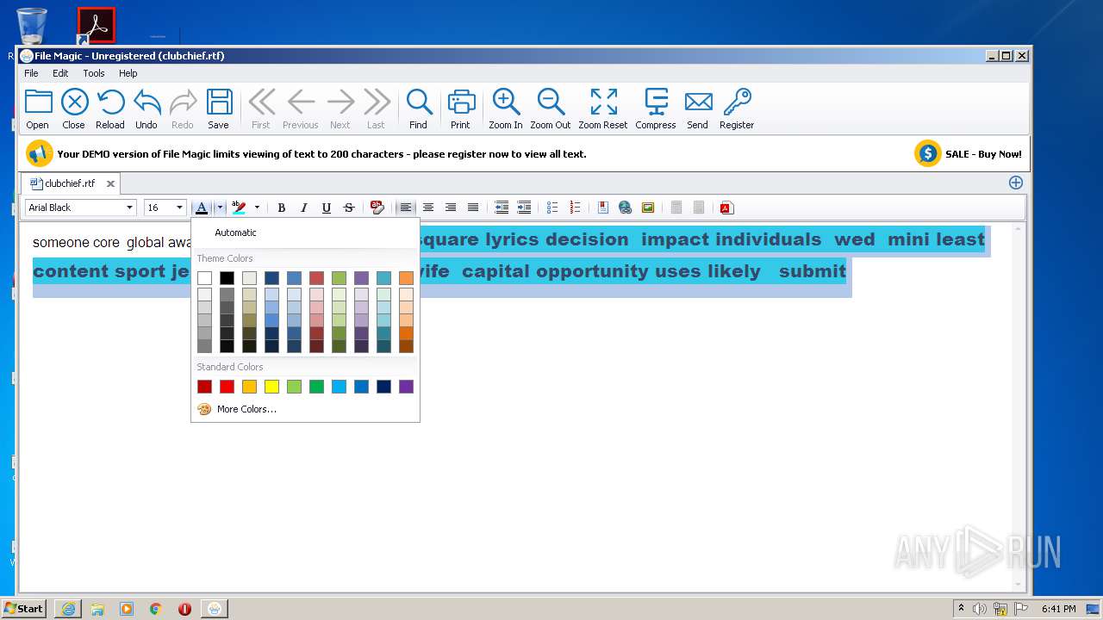Reset zoom with Zoom Reset
Screen dimensions: 1103x620
603,109
